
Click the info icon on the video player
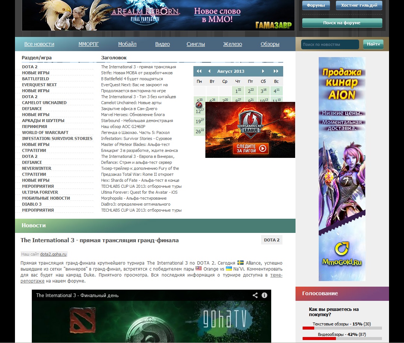[x=264, y=295]
